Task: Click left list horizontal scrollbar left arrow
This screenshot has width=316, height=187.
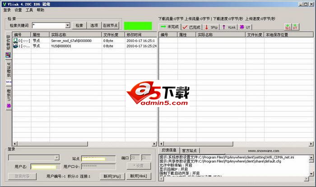Action: [x=15, y=144]
